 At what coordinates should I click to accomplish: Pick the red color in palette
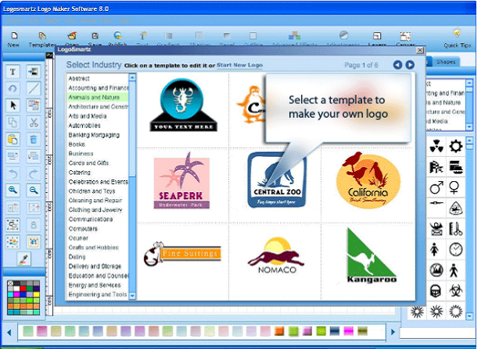23,288
